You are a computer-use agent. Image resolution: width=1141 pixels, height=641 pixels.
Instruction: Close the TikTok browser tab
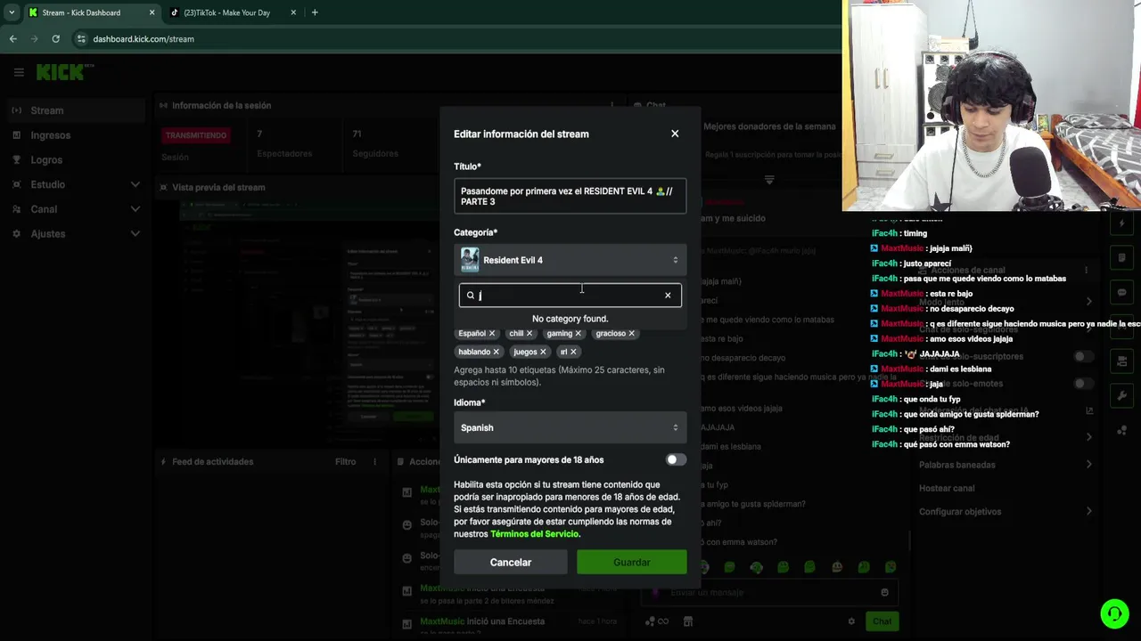(294, 12)
